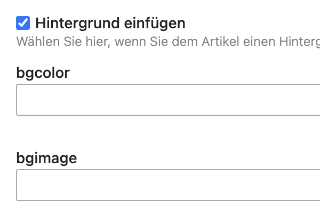Place cursor in the empty bgcolor box
Screen dimensions: 320x223
168,100
